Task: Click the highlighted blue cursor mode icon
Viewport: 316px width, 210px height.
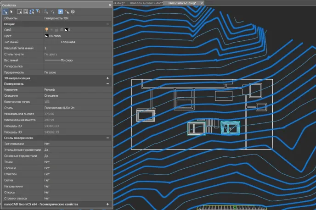Action: 60,11
